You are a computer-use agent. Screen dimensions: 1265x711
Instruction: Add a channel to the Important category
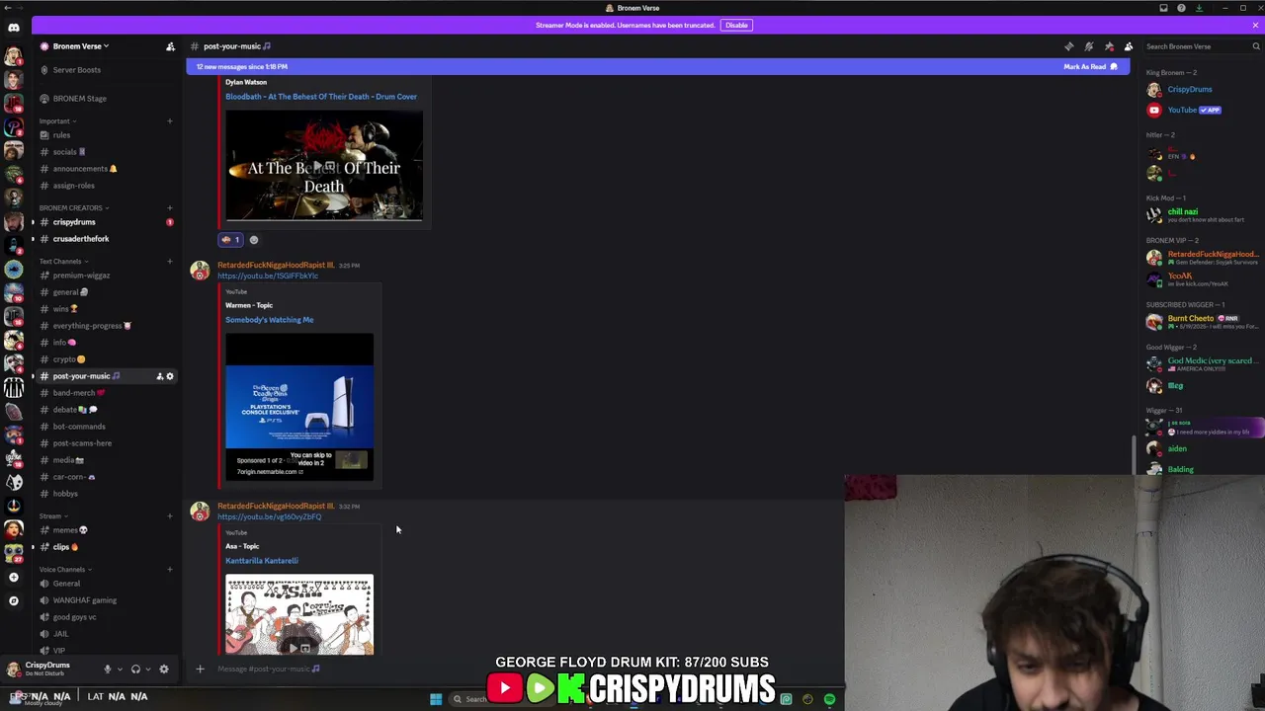pyautogui.click(x=169, y=121)
